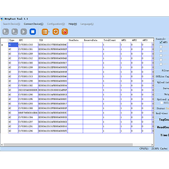
Task: Open the Language menu
Action: (x=87, y=24)
